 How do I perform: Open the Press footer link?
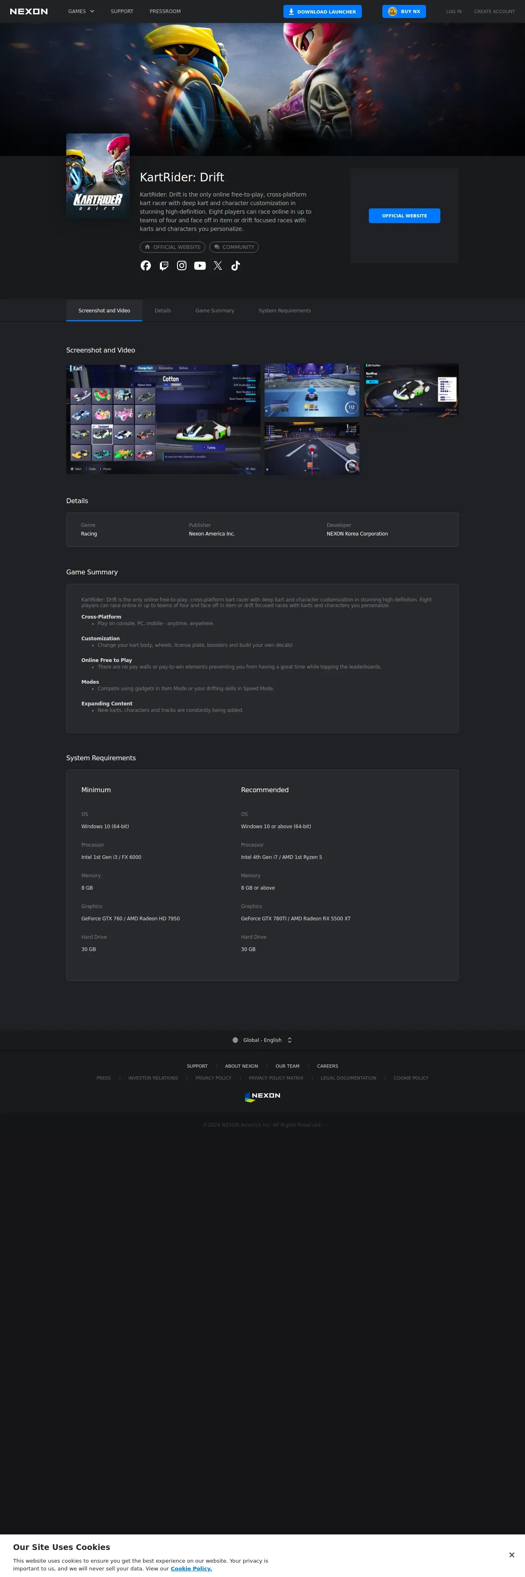[x=103, y=1078]
